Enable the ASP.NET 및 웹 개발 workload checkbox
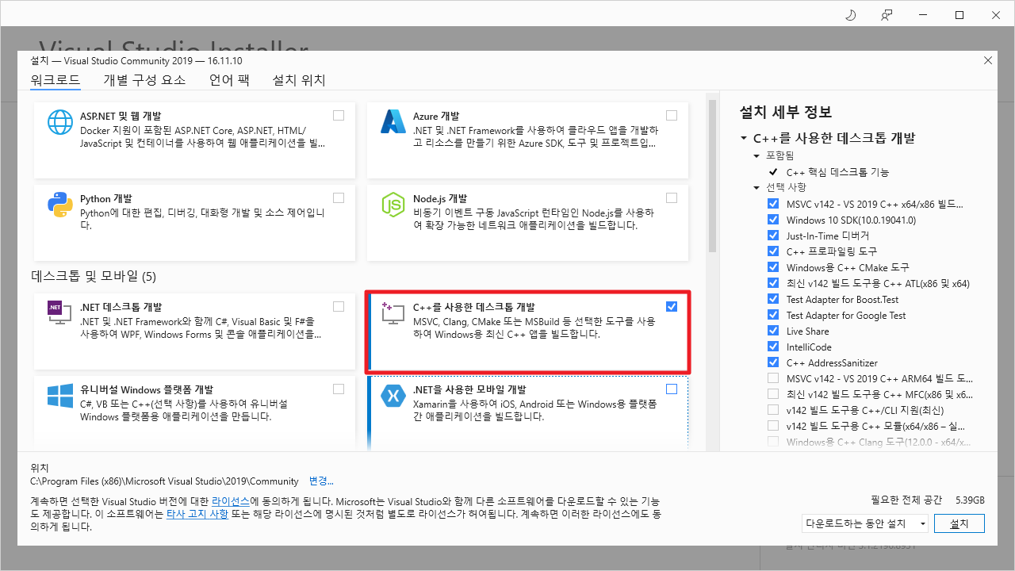This screenshot has height=571, width=1015. coord(339,115)
